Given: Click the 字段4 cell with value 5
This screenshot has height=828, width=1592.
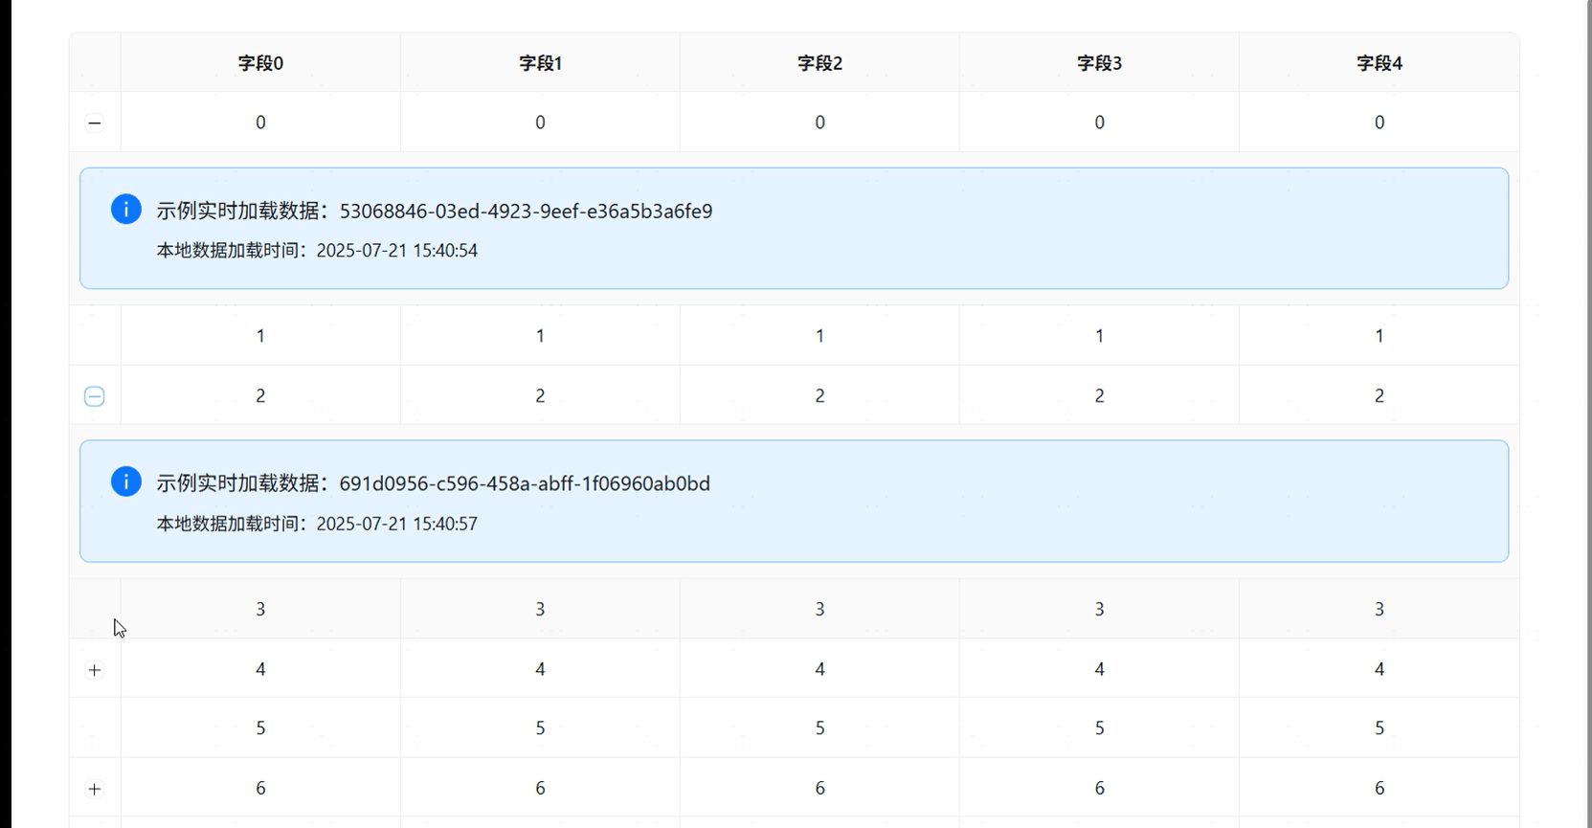Looking at the screenshot, I should coord(1379,728).
